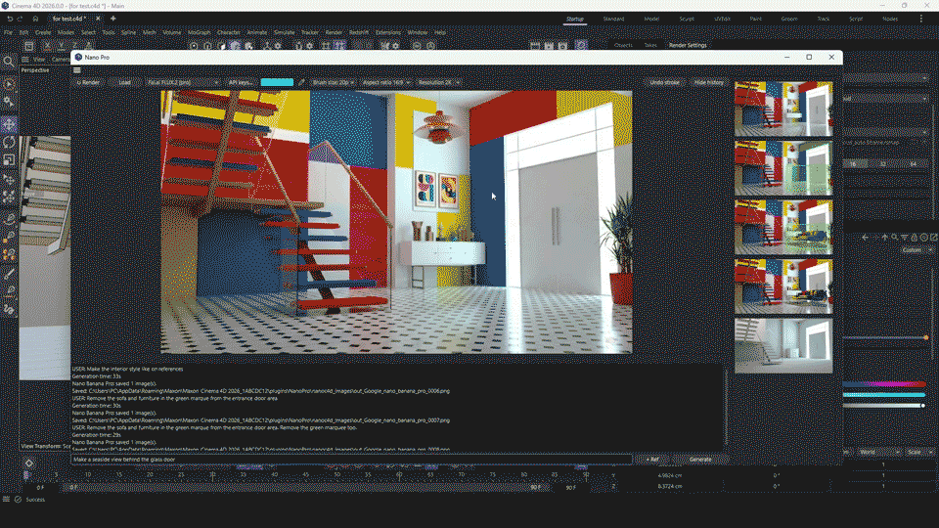Open the Fal.ai FLUX.2 model dropdown
The width and height of the screenshot is (939, 528).
tap(183, 82)
